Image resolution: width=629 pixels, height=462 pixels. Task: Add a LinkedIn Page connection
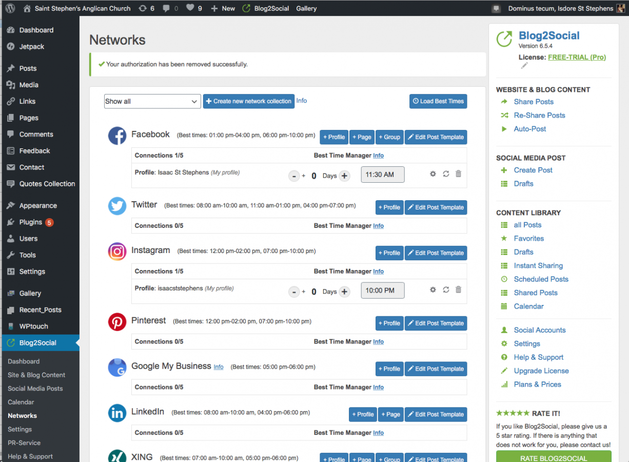[390, 414]
